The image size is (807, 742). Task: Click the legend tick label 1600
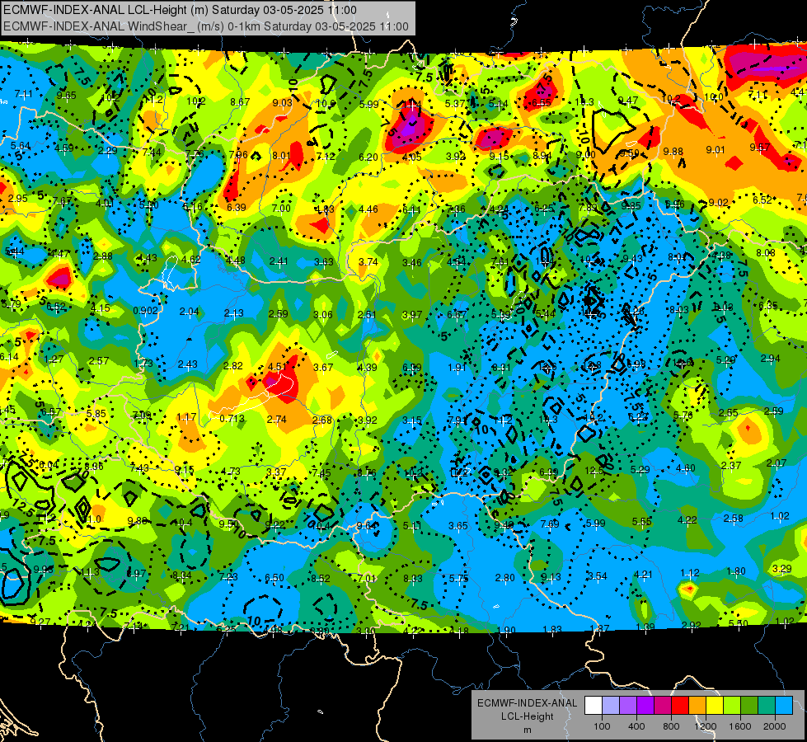[x=740, y=726]
